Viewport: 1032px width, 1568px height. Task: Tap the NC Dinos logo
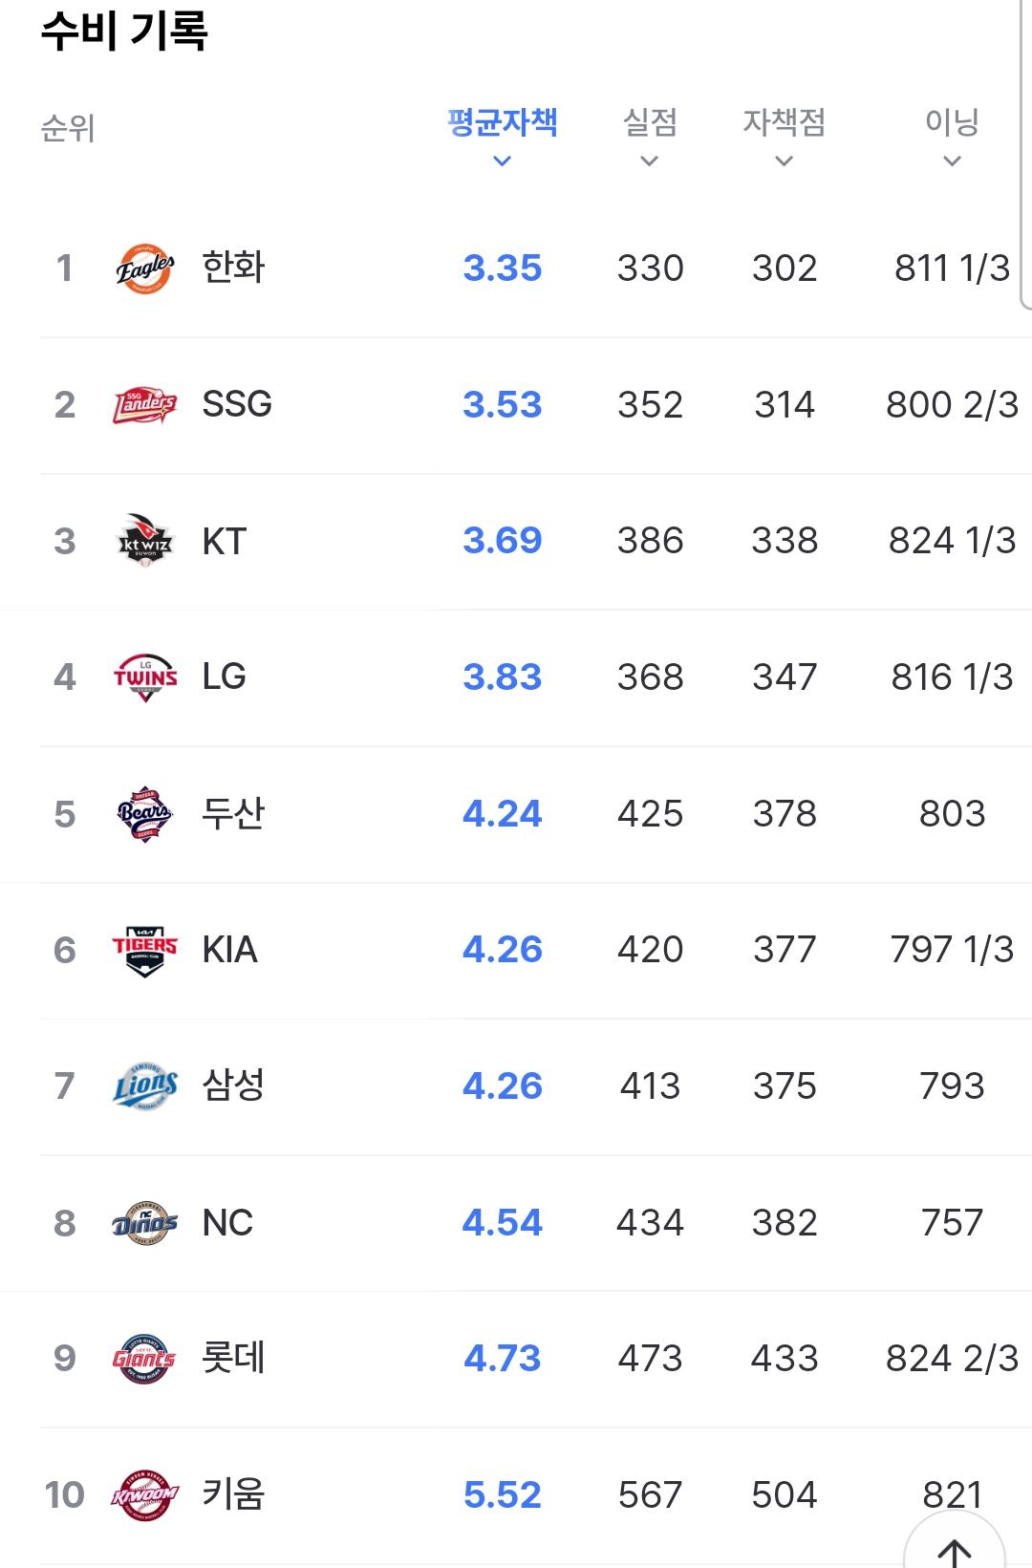point(145,1223)
